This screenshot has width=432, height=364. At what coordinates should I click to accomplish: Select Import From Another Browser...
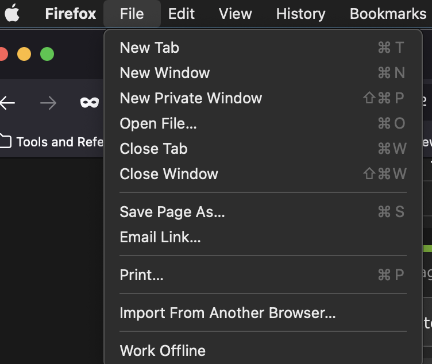click(227, 313)
